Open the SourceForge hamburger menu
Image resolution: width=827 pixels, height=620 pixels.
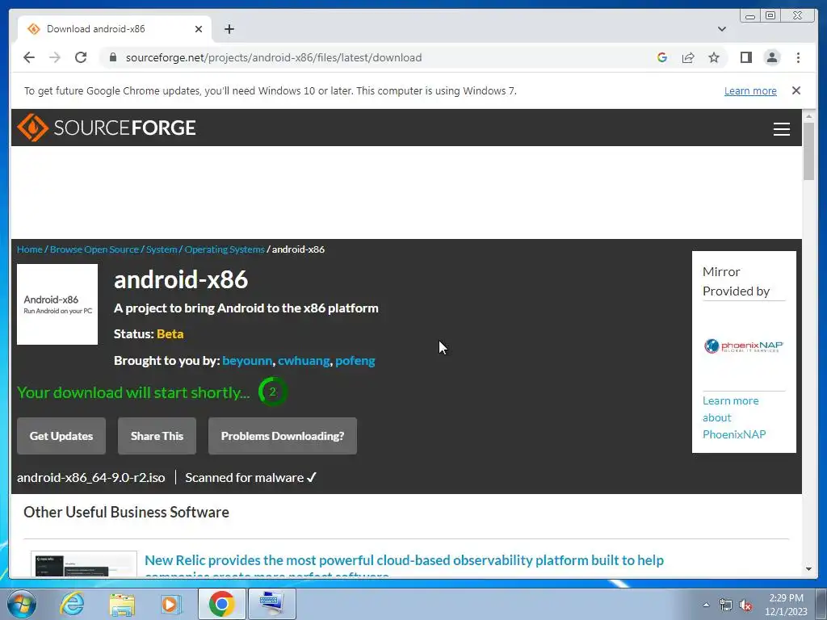[781, 128]
